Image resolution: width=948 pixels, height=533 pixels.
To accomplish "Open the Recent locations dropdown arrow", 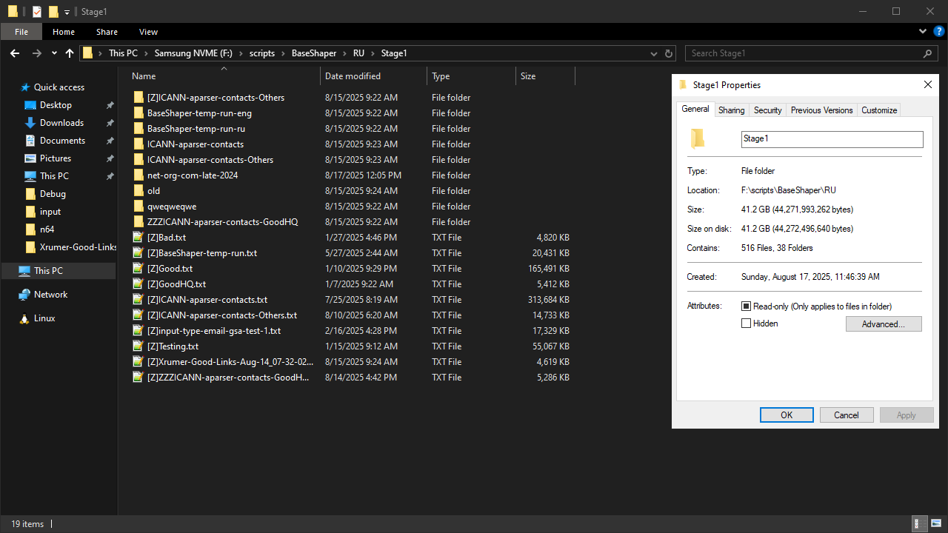I will [54, 53].
